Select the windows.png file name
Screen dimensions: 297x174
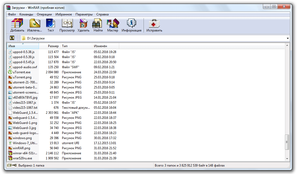point(22,138)
